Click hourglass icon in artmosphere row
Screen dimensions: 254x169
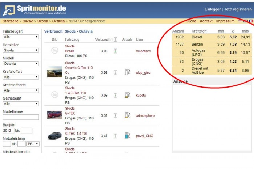pos(115,116)
